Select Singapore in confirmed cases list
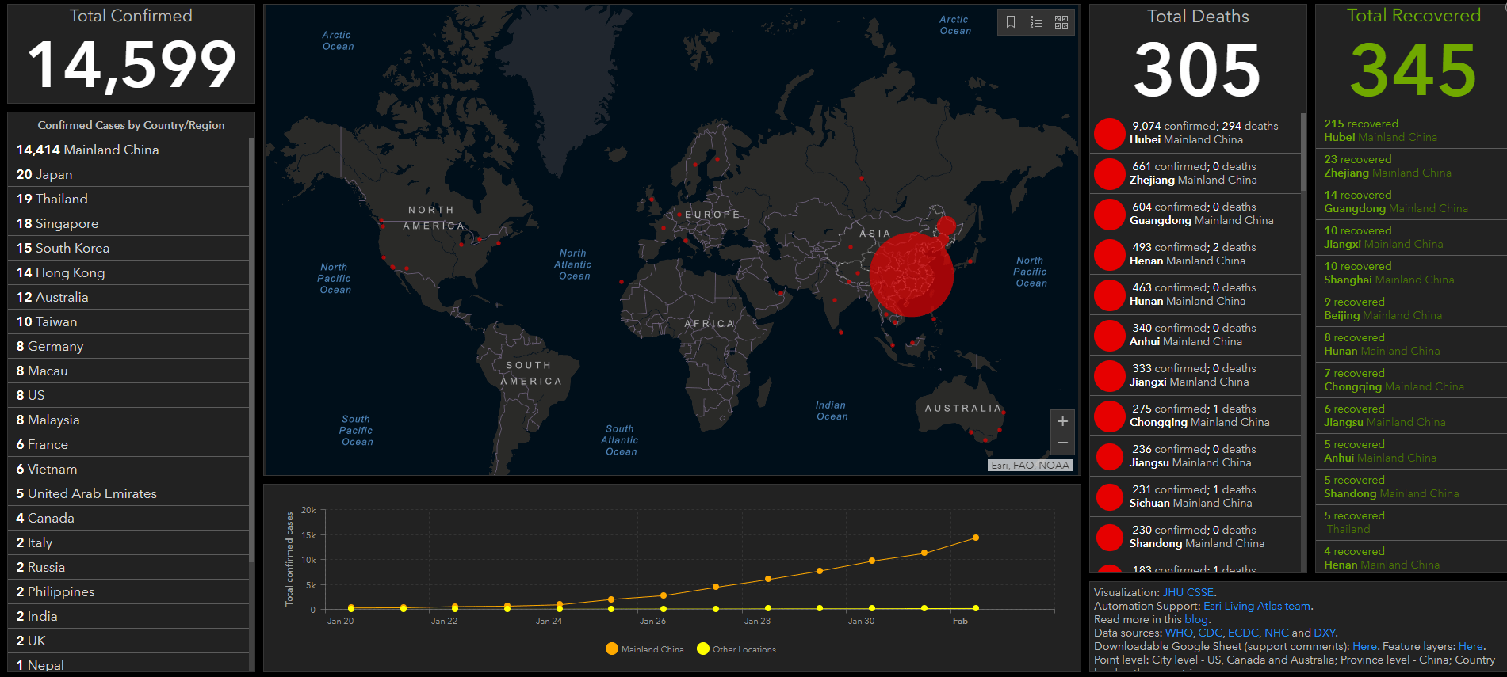The width and height of the screenshot is (1507, 677). pyautogui.click(x=57, y=223)
